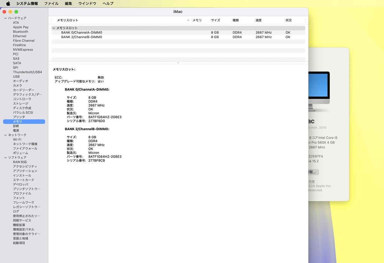Collapse the ソフトウェア section chevron
The height and width of the screenshot is (263, 384).
click(x=5, y=157)
